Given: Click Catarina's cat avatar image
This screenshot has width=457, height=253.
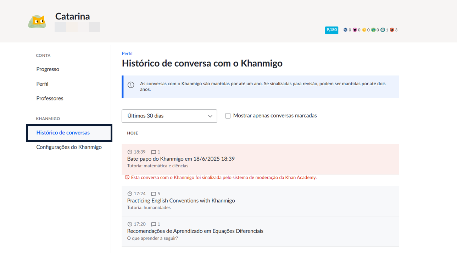Looking at the screenshot, I should [x=37, y=22].
